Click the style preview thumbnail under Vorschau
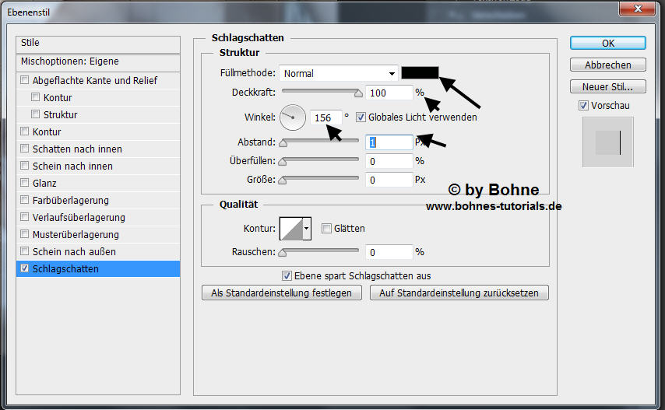665x410 pixels. pyautogui.click(x=608, y=142)
